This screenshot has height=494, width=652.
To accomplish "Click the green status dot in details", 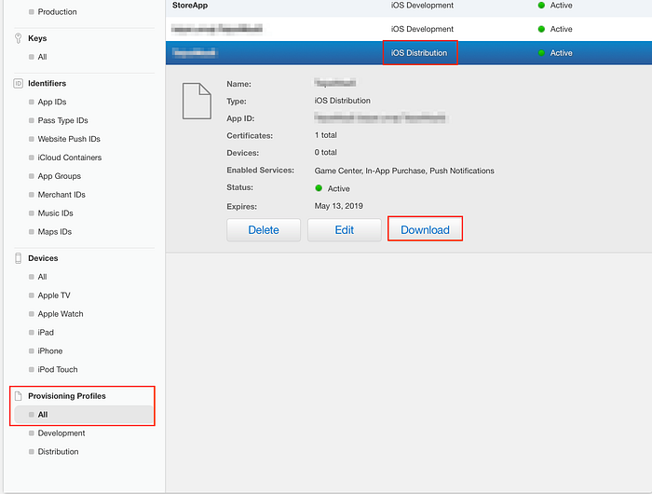I will 319,188.
